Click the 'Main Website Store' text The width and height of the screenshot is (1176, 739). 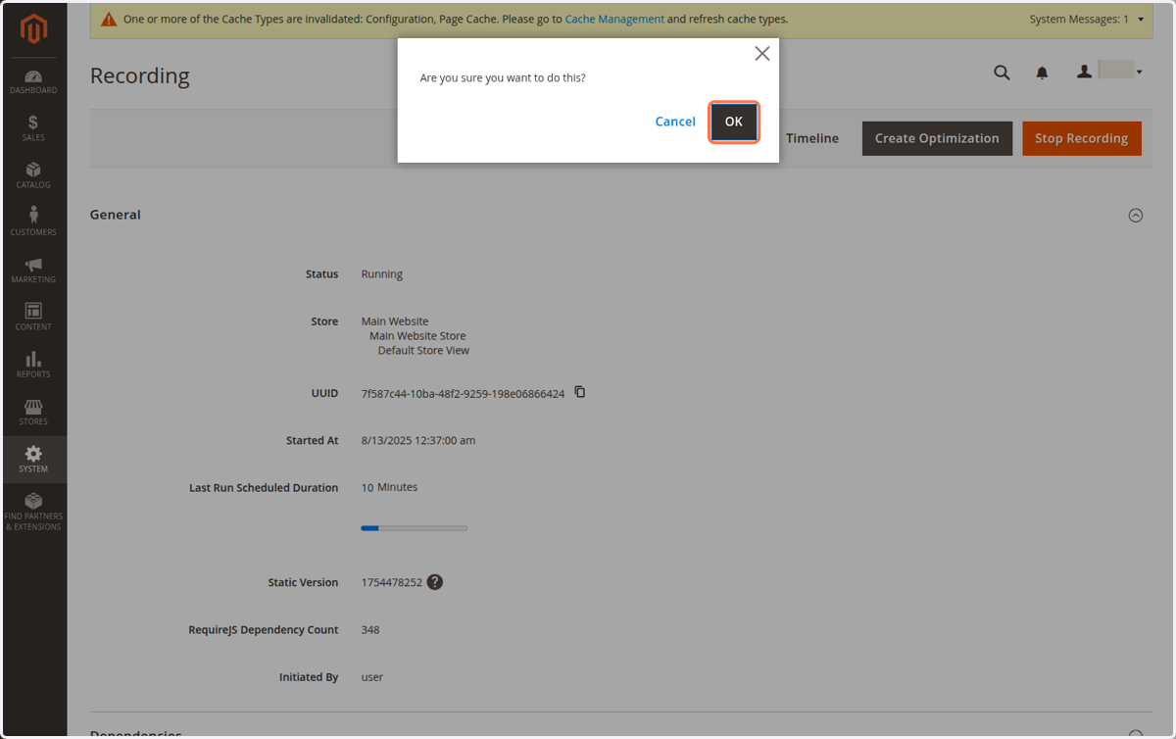coord(417,335)
